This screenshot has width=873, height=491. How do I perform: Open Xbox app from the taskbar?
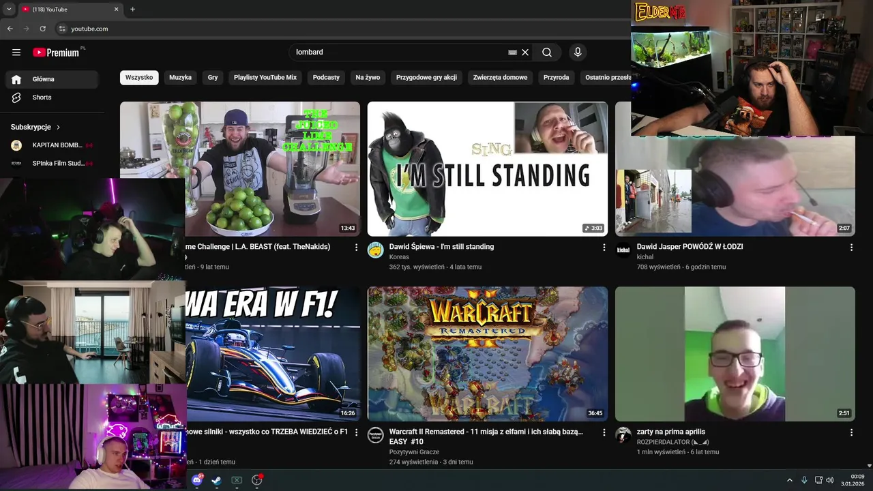pyautogui.click(x=237, y=480)
